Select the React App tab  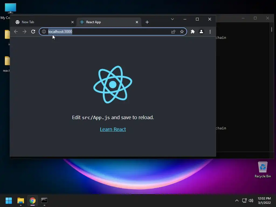point(109,22)
